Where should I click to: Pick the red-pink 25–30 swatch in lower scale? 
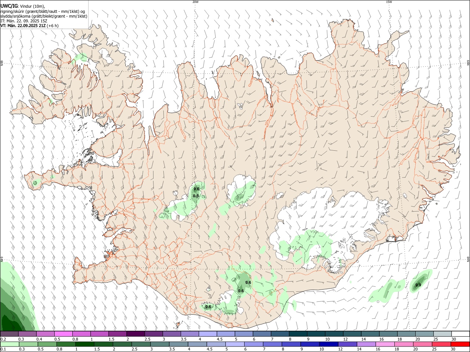tap(441, 344)
